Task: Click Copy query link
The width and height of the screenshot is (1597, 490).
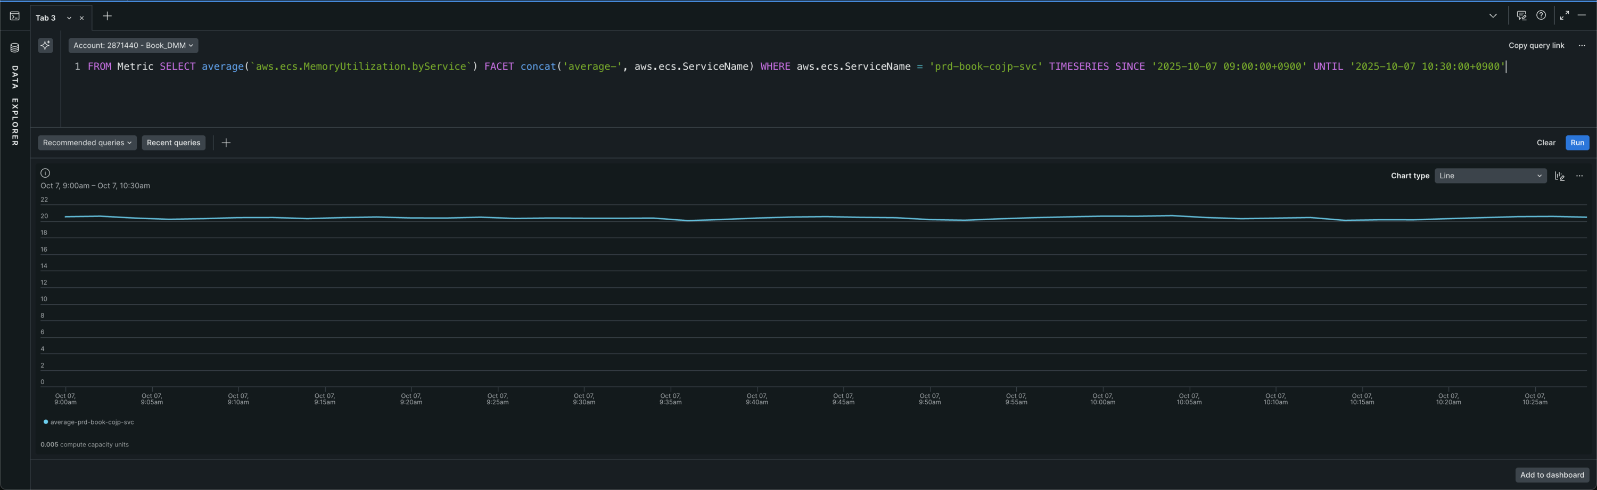Action: coord(1536,45)
